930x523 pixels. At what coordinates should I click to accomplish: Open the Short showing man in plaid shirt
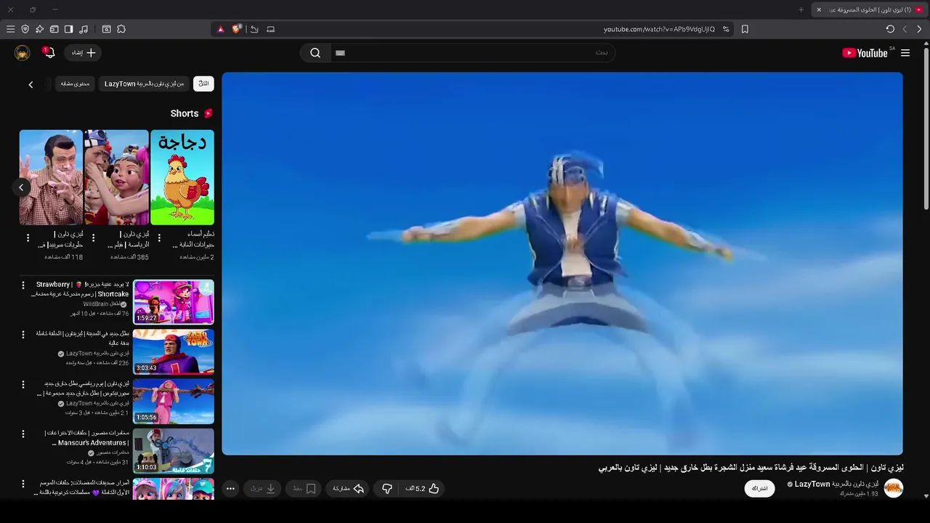click(x=51, y=177)
